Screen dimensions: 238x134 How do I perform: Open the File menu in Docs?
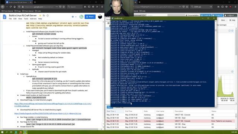10,19
